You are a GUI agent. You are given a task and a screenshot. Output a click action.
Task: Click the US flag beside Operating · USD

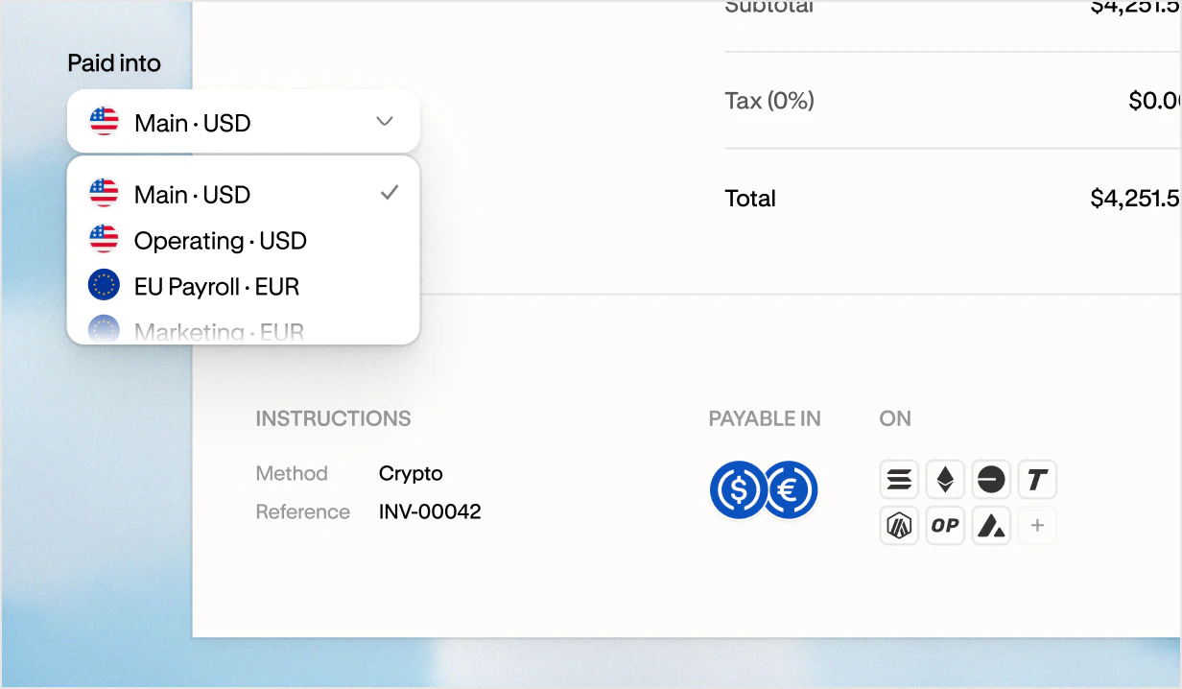click(x=104, y=238)
